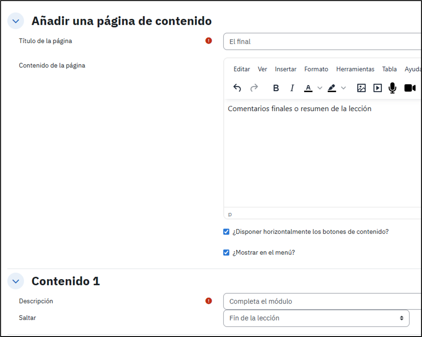Viewport: 422px width, 337px height.
Task: Collapse the 'Añadir una página de contenido' section
Action: click(16, 21)
